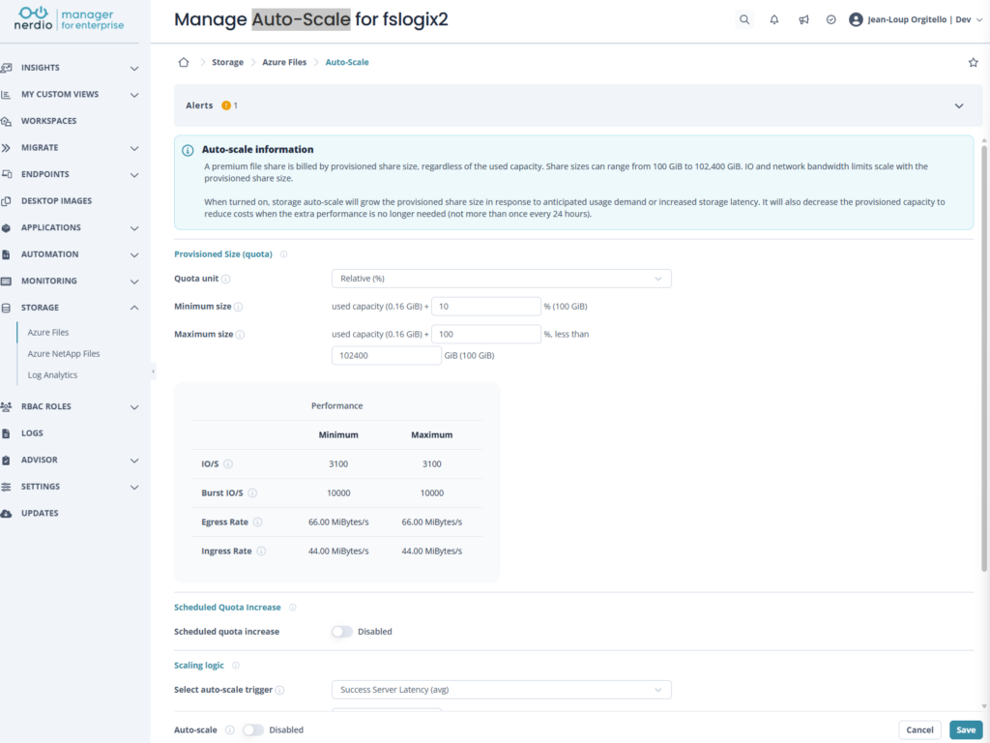Open the notifications bell
The width and height of the screenshot is (990, 743).
click(774, 19)
